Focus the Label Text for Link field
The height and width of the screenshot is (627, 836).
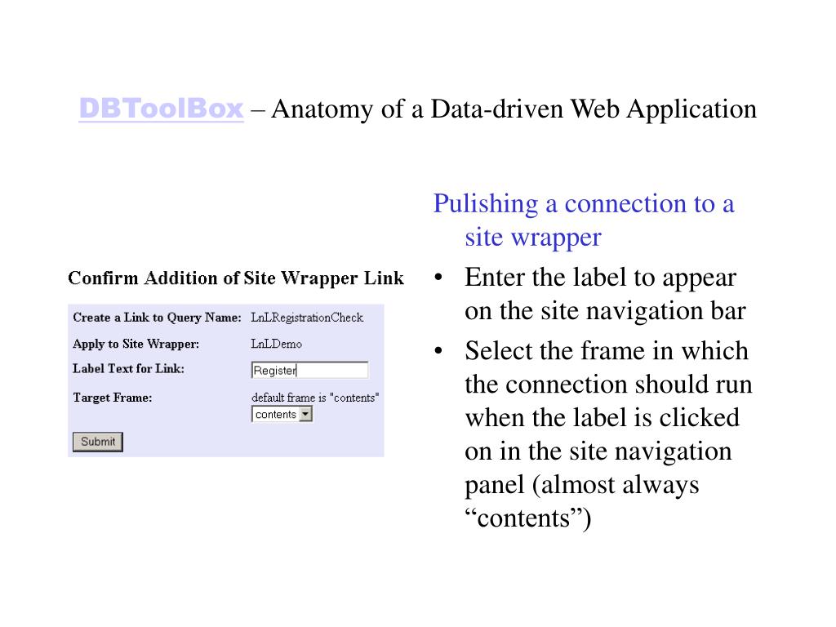[x=309, y=370]
